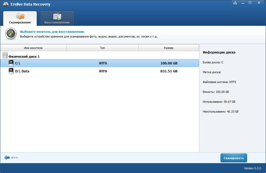Click Буква диска: C text
This screenshot has width=266, height=173.
213,62
